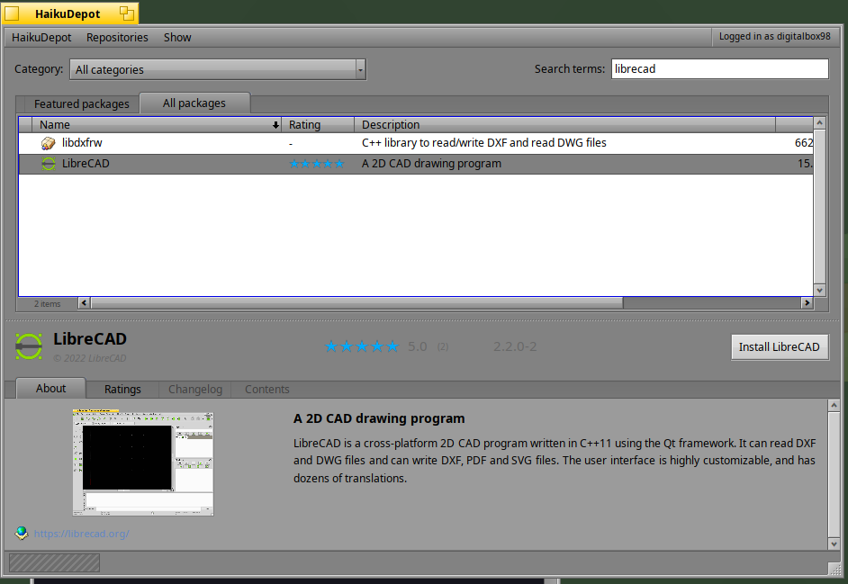The width and height of the screenshot is (848, 584).
Task: Click the globe icon beside the website link
Action: [x=22, y=534]
